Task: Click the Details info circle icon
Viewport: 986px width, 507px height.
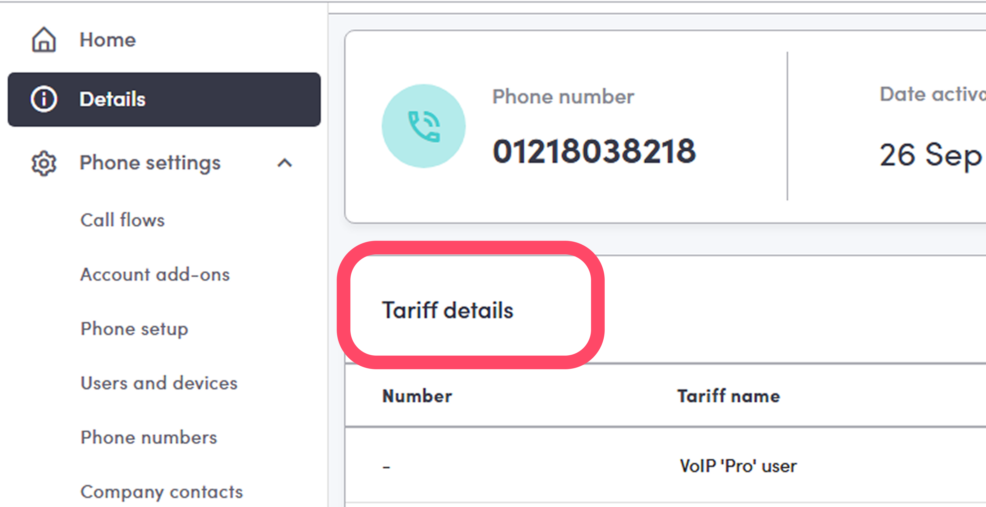Action: 44,99
